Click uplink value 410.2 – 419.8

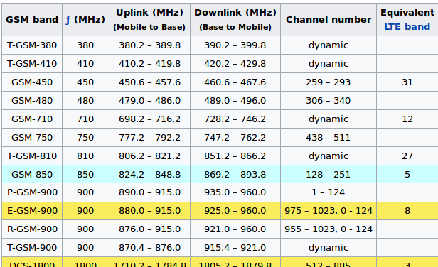click(x=149, y=64)
